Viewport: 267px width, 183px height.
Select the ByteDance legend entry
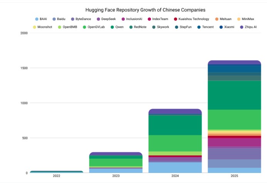pos(81,19)
